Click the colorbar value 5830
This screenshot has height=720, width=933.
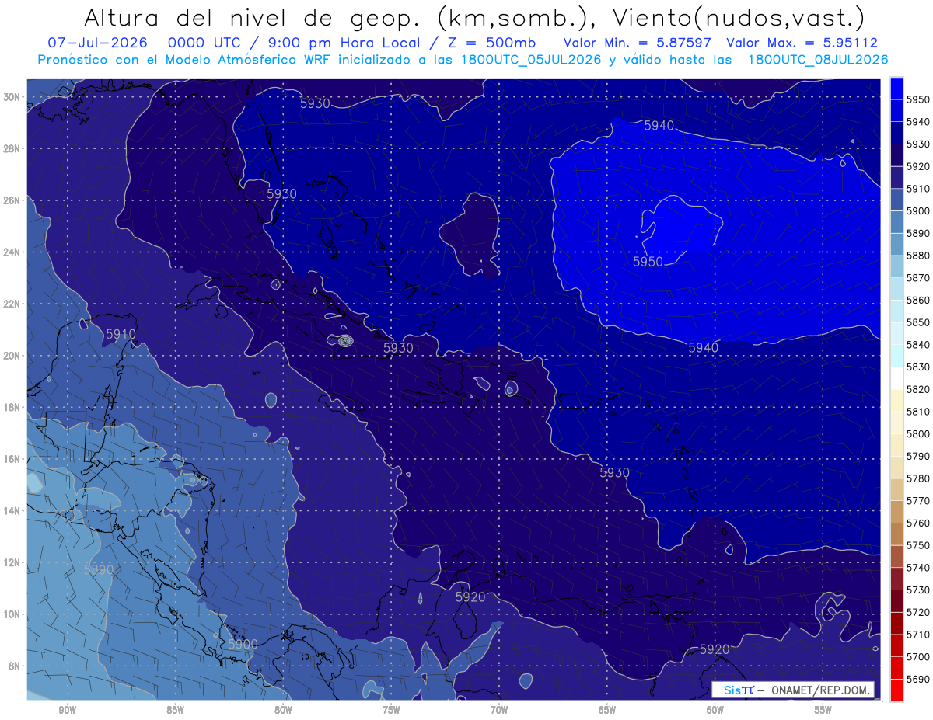(x=918, y=367)
